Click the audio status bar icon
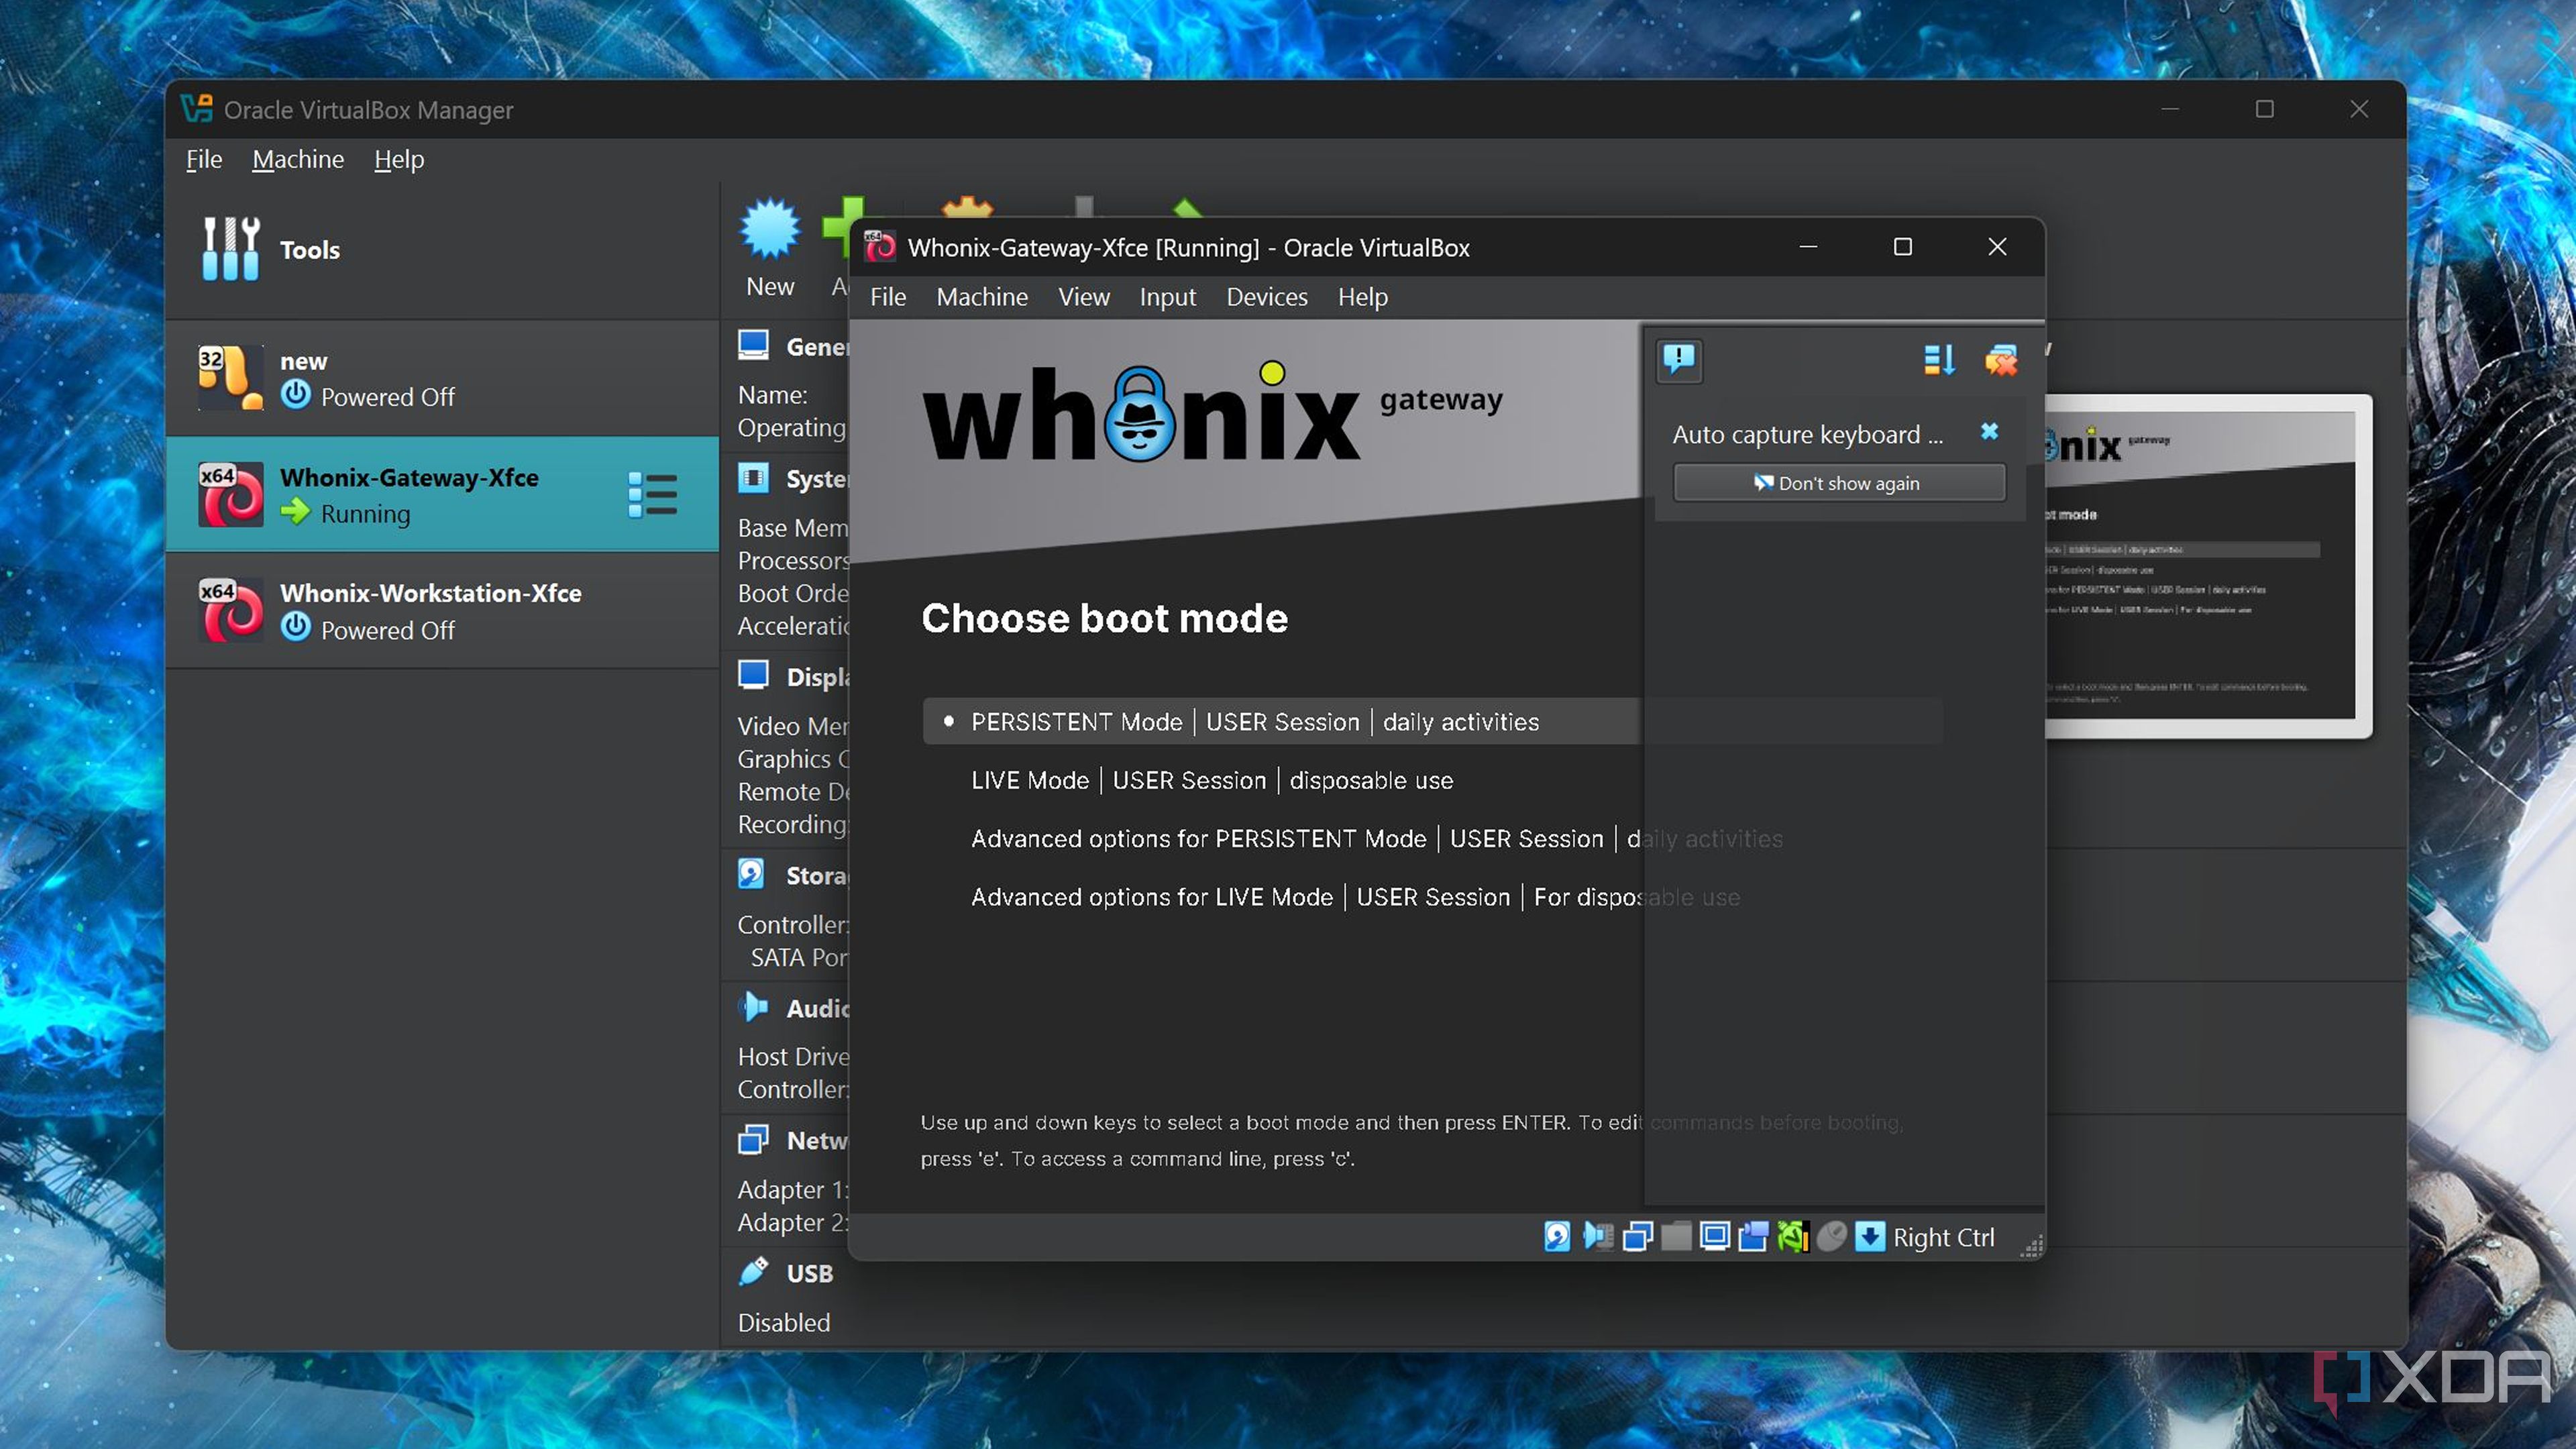 (1597, 1237)
